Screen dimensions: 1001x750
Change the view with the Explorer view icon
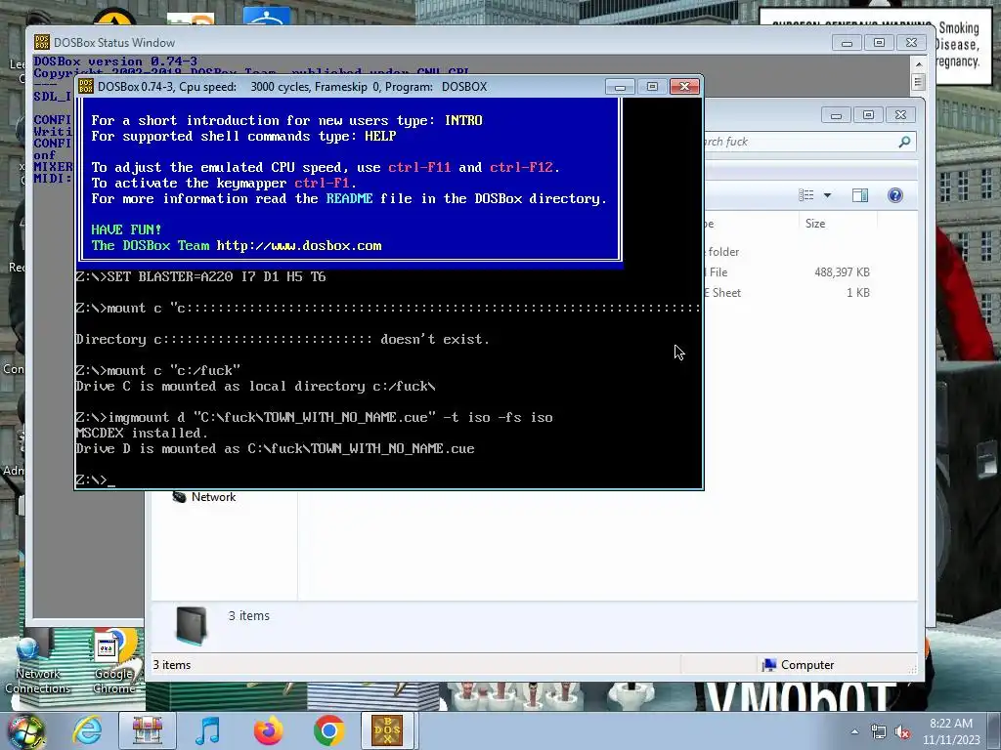point(806,195)
